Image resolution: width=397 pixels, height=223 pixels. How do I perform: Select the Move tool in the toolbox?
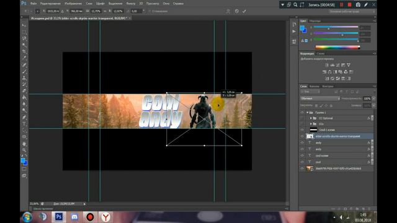24,25
